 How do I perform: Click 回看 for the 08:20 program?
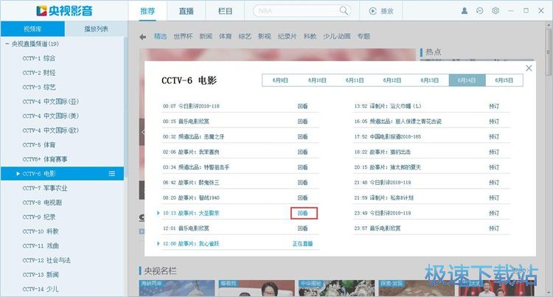pos(302,198)
